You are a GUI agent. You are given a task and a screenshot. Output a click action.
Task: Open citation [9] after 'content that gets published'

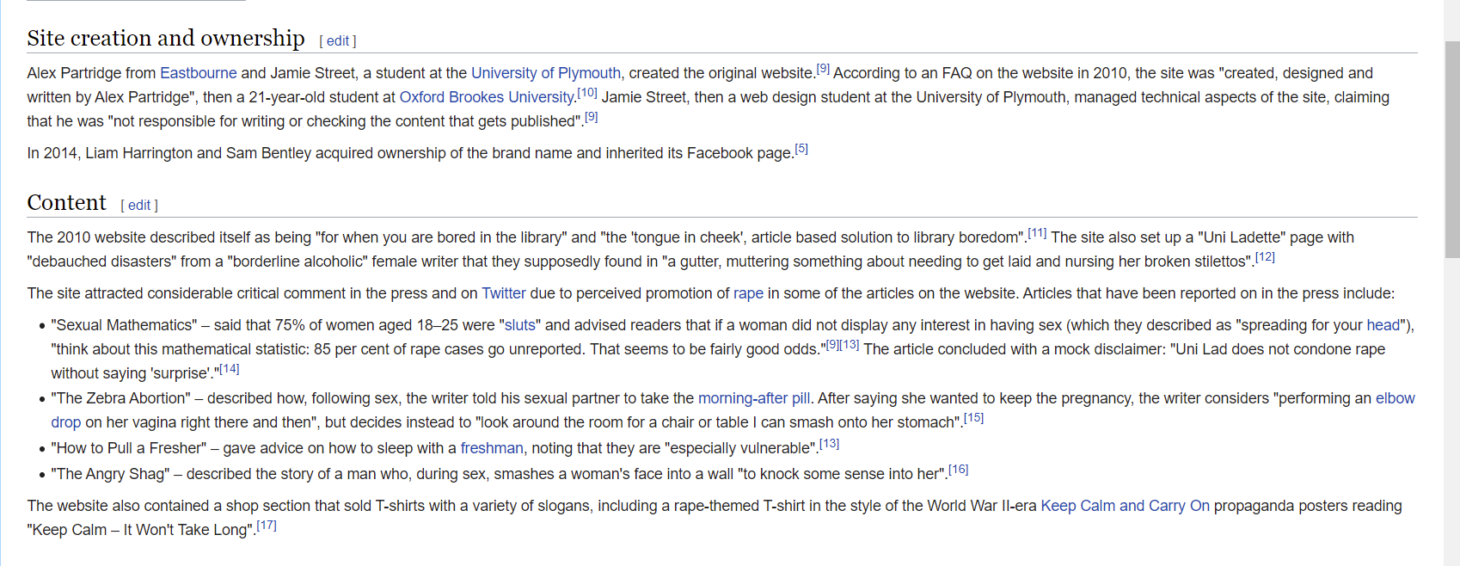[591, 117]
